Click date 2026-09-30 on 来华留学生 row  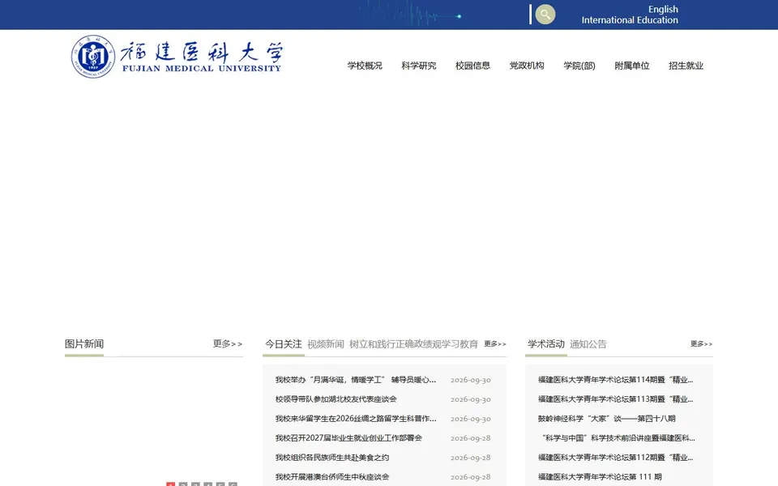(470, 419)
